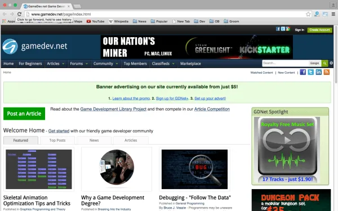Click the green search magnifier button
Viewport: 338px width, 211px height.
click(x=324, y=63)
